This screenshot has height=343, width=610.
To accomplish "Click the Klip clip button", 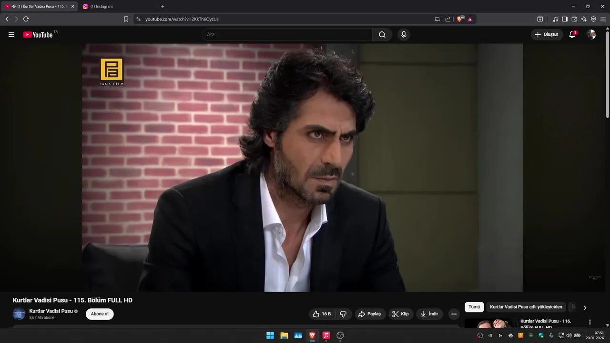I will click(x=400, y=314).
